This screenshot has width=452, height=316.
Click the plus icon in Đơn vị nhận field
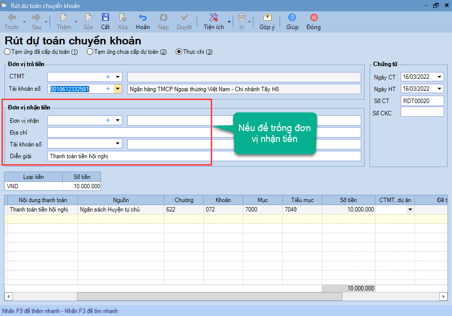(108, 120)
